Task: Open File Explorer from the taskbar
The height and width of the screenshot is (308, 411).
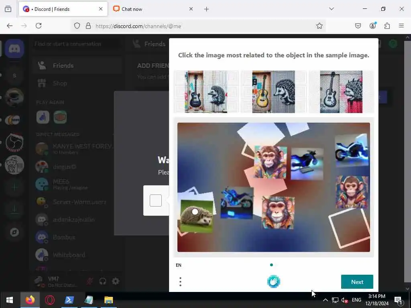Action: click(x=108, y=300)
